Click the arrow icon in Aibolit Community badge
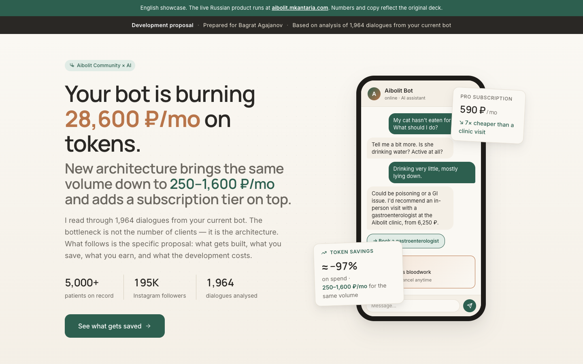Image resolution: width=583 pixels, height=364 pixels. click(x=72, y=65)
